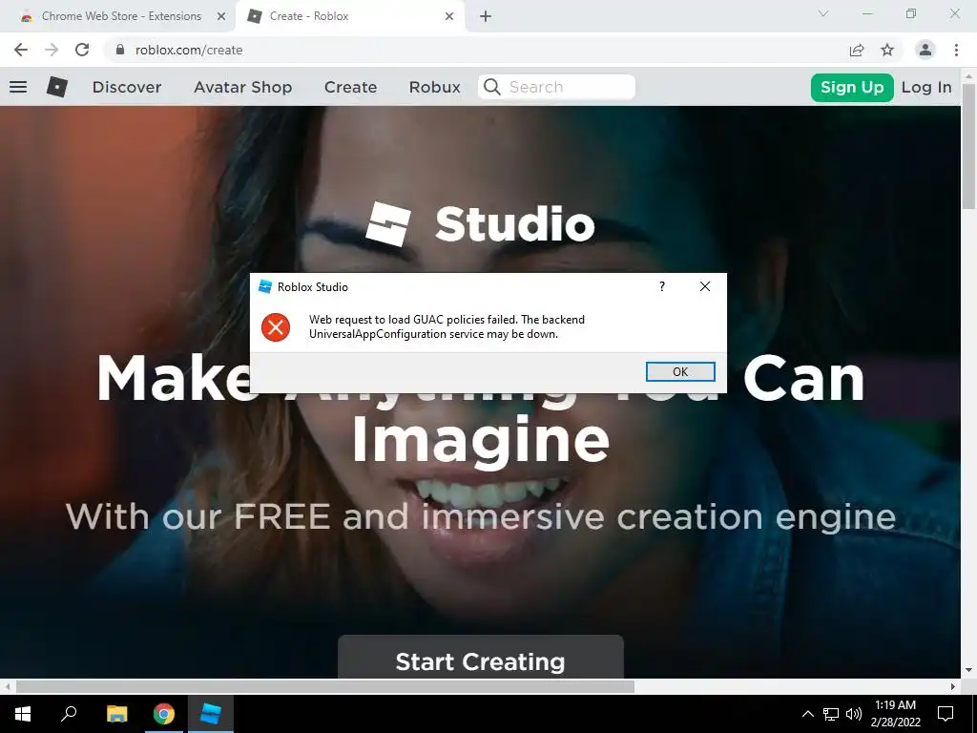Click the scroll right arrow

953,686
